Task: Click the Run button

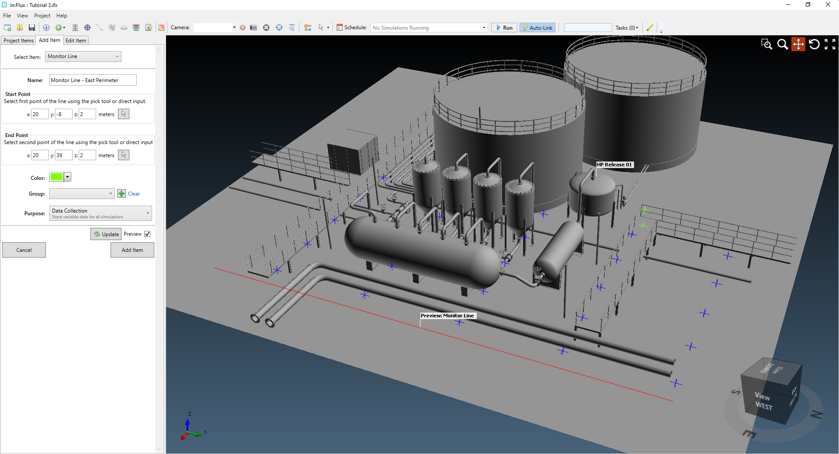Action: click(x=504, y=28)
